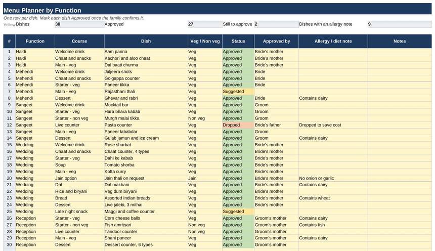Select the Still to approve field showing 2
435x251 pixels.
coord(276,24)
